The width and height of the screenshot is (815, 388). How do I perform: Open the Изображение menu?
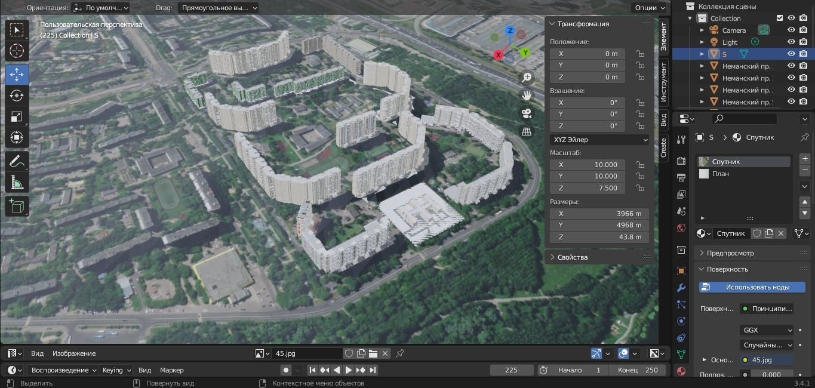pyautogui.click(x=74, y=353)
